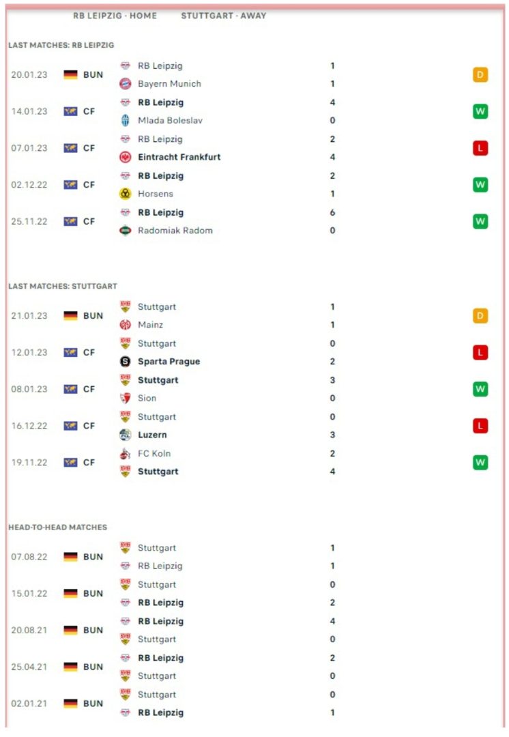Click the green W badge for Sion match
Screen dimensions: 509x737
coord(480,389)
